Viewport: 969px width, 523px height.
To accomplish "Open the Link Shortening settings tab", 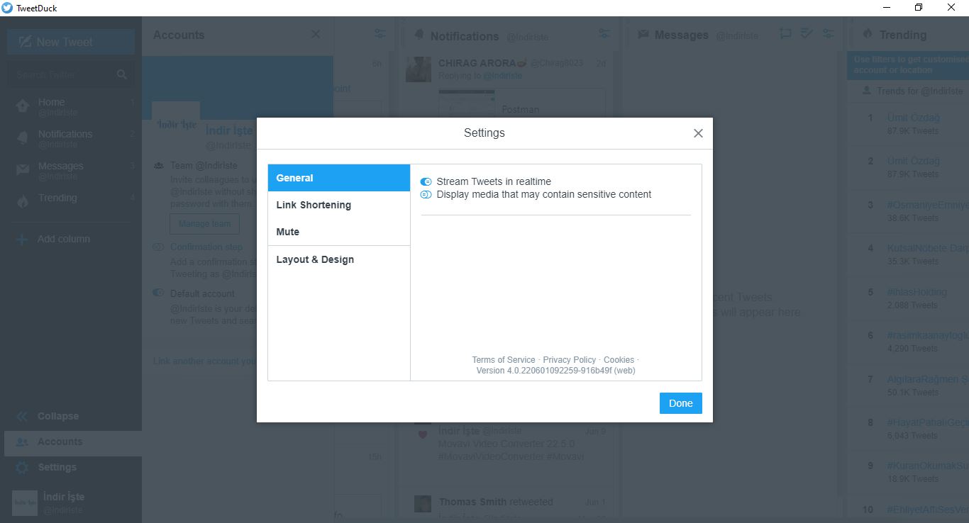I will [x=339, y=205].
